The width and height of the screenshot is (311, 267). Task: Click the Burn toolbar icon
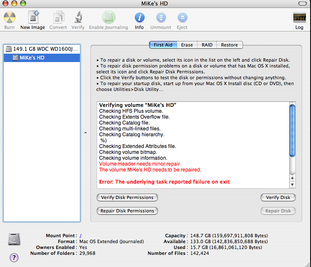click(x=10, y=18)
